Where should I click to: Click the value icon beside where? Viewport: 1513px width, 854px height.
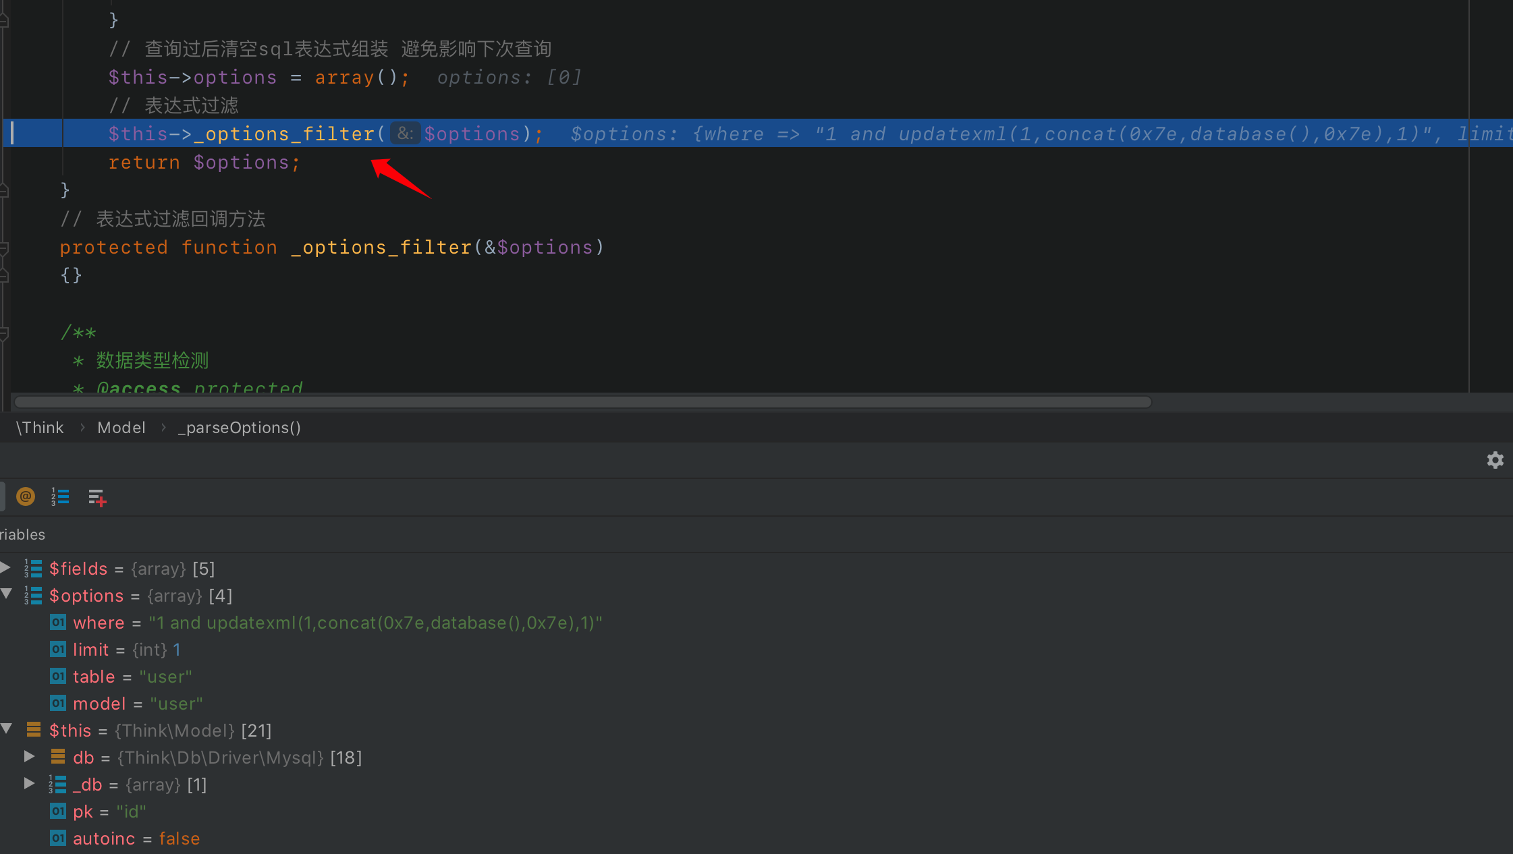tap(58, 622)
